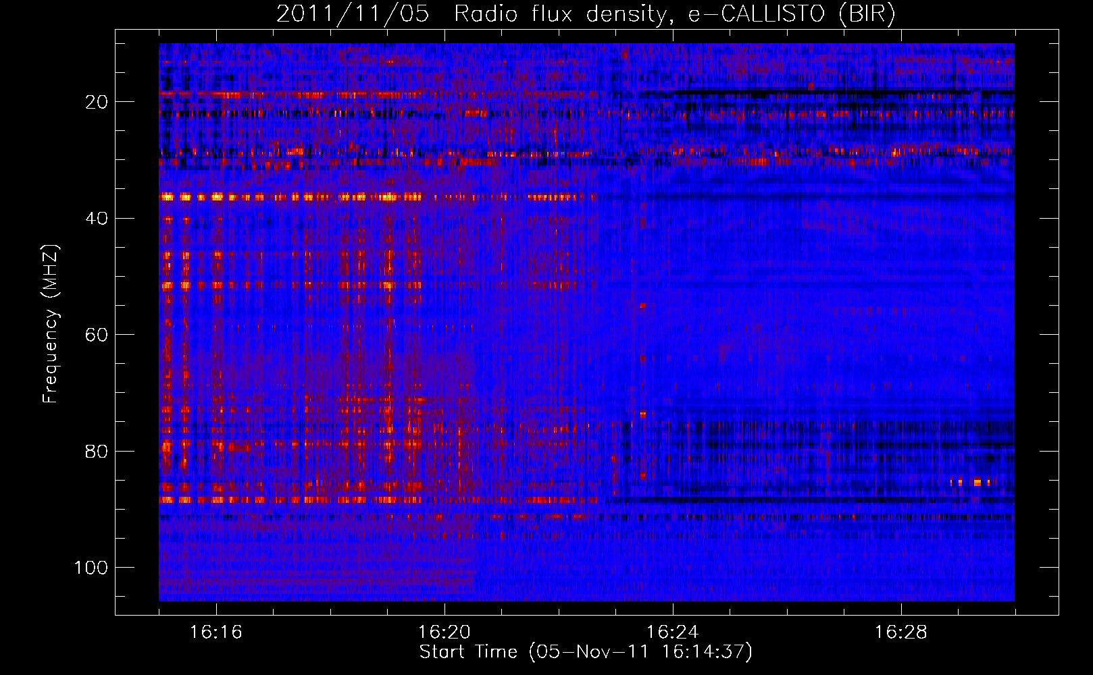Click the 16:24 time tick label
This screenshot has width=1093, height=675.
[673, 632]
